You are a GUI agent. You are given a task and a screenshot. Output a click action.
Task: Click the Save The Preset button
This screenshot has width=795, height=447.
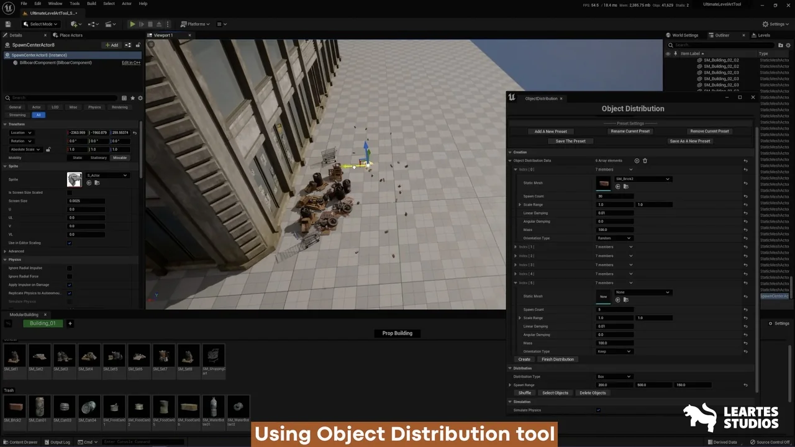[x=570, y=141]
